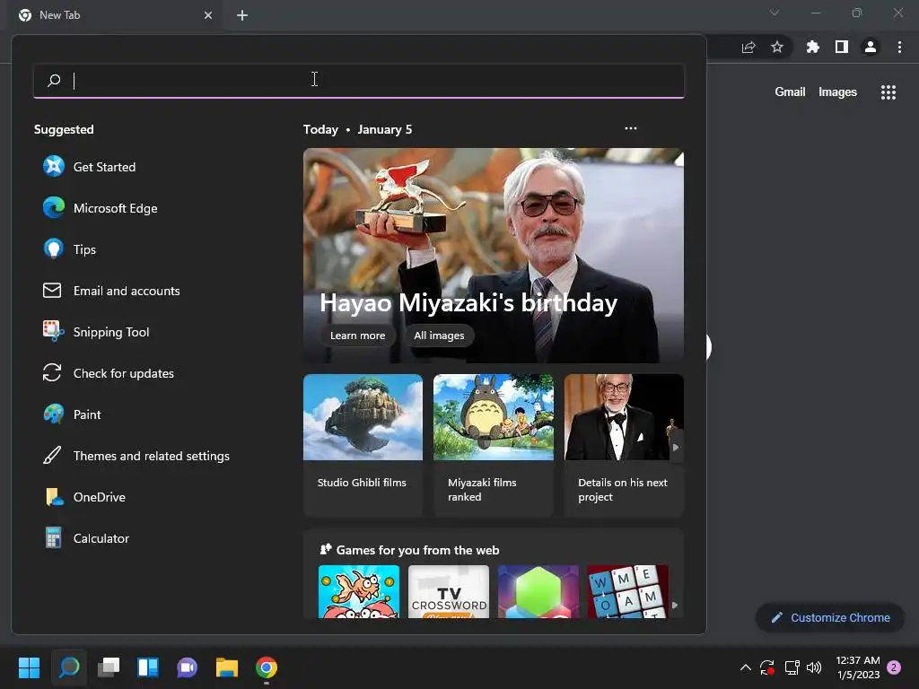Open Email and accounts settings
The height and width of the screenshot is (689, 919).
[x=111, y=291]
